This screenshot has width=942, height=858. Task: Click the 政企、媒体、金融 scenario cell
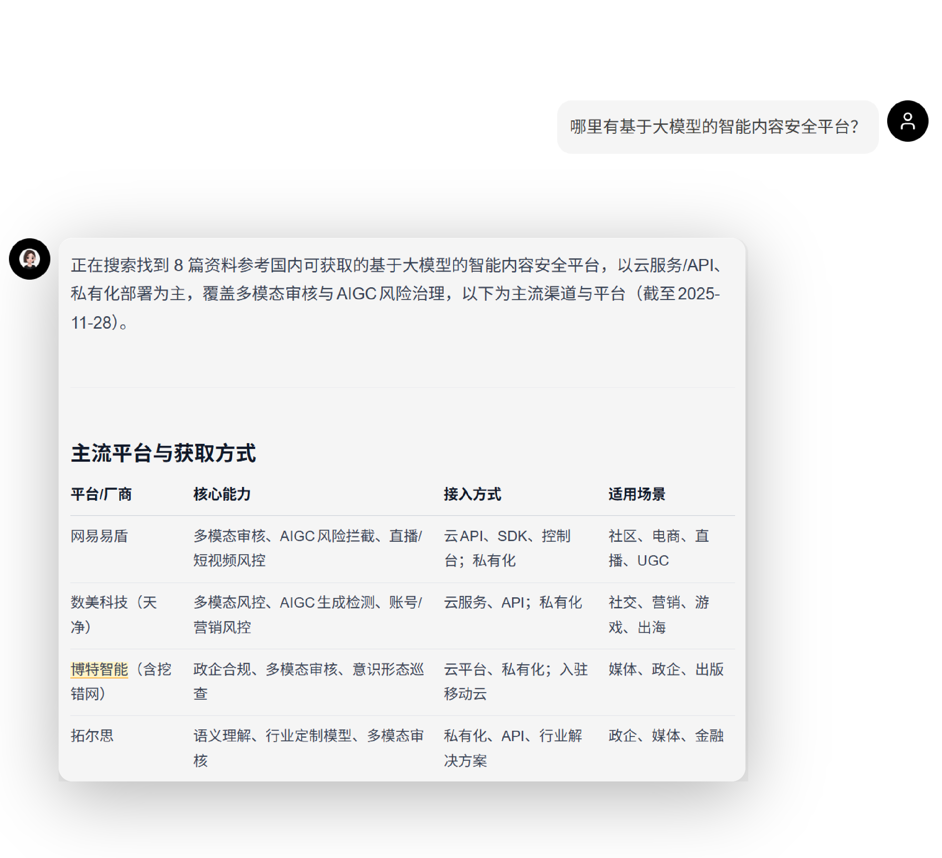(665, 736)
